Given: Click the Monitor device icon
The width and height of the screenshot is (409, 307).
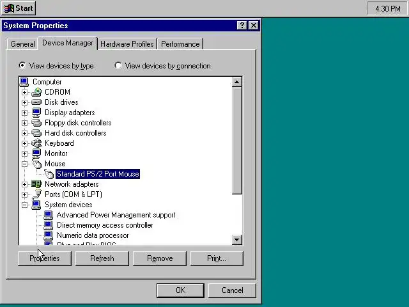Looking at the screenshot, I should tap(36, 153).
